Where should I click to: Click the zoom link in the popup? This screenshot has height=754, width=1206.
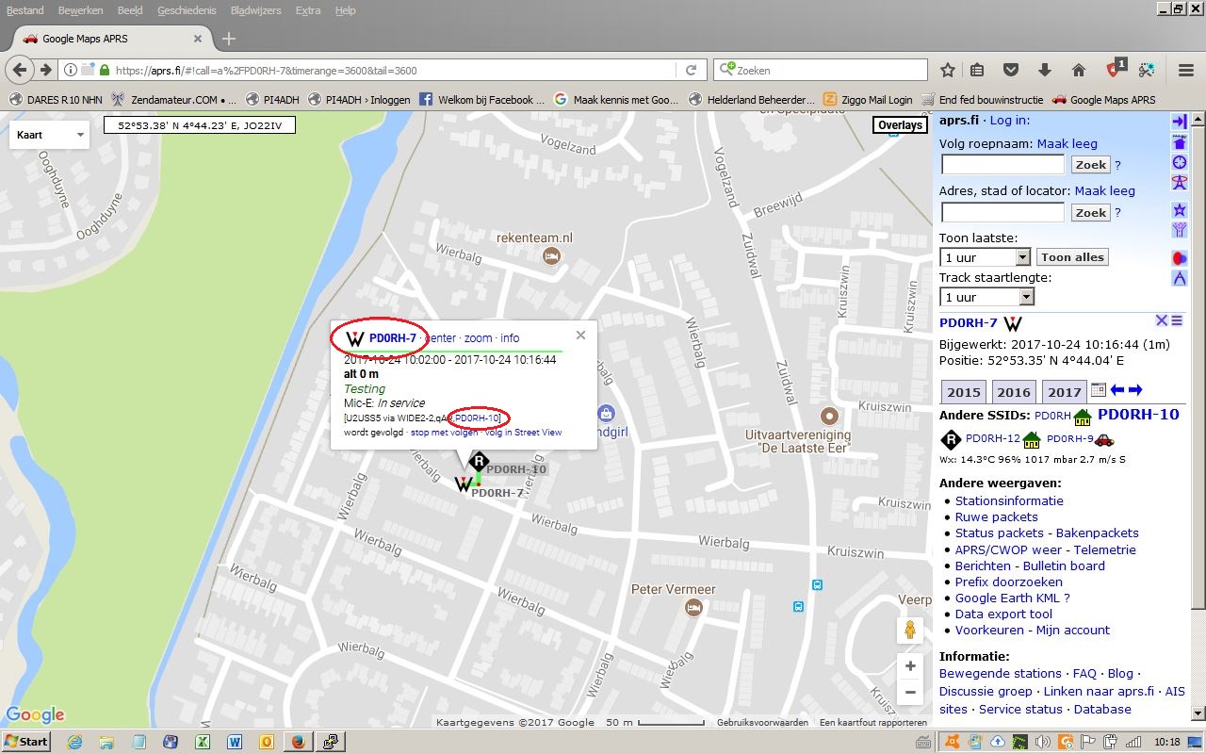pyautogui.click(x=479, y=337)
